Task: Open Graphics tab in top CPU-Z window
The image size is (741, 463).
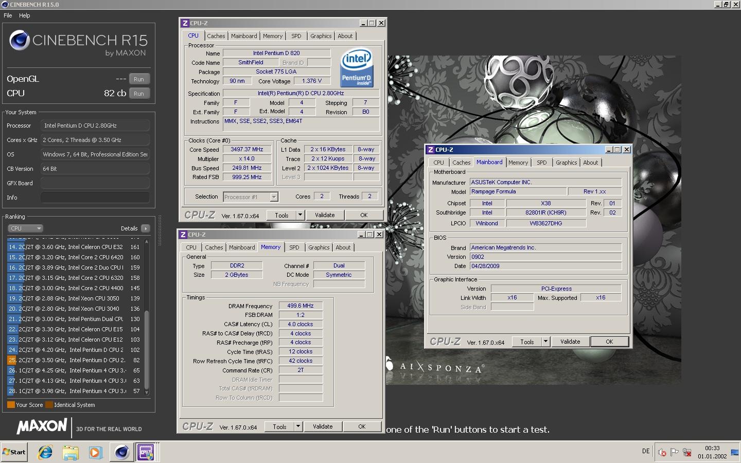Action: [321, 36]
